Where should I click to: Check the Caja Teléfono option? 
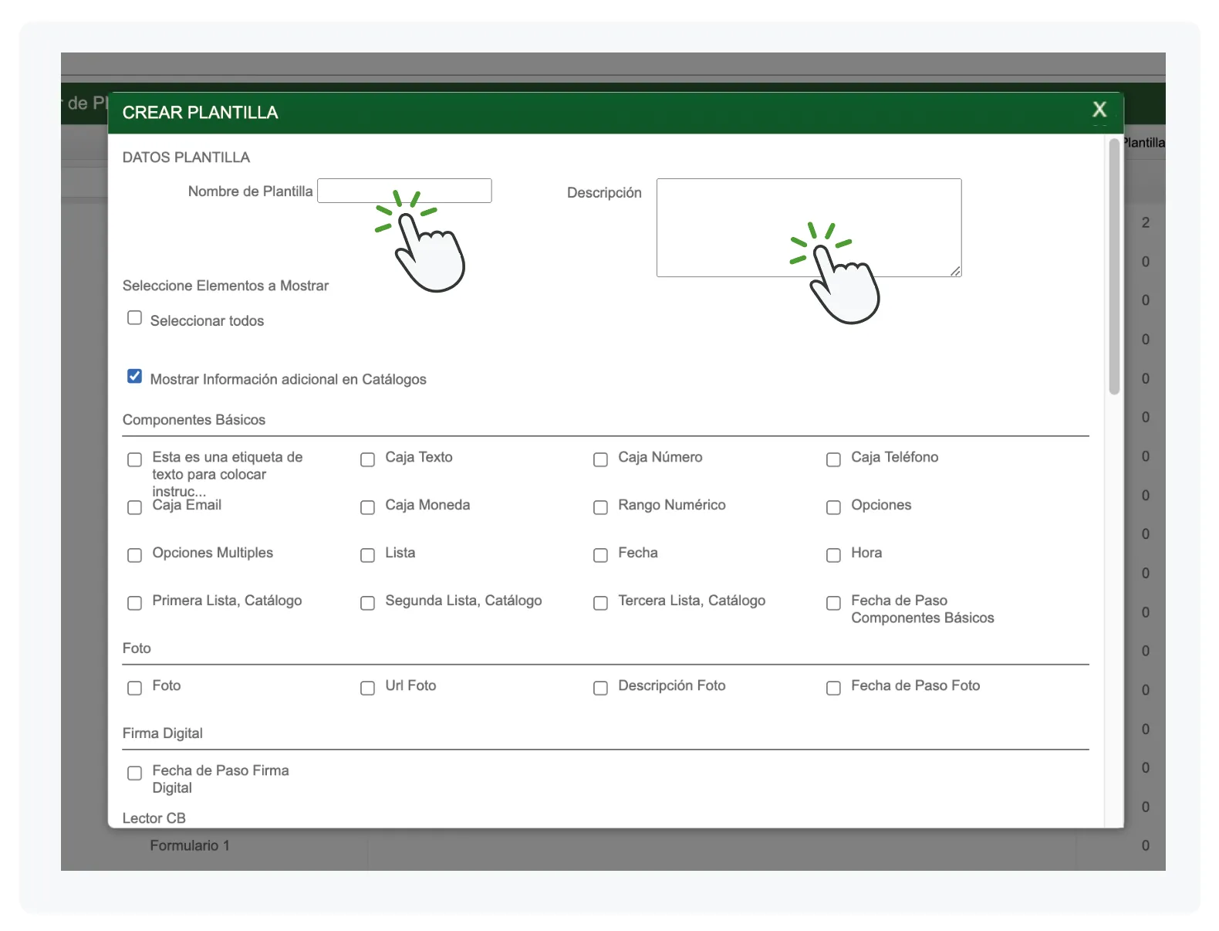(833, 459)
